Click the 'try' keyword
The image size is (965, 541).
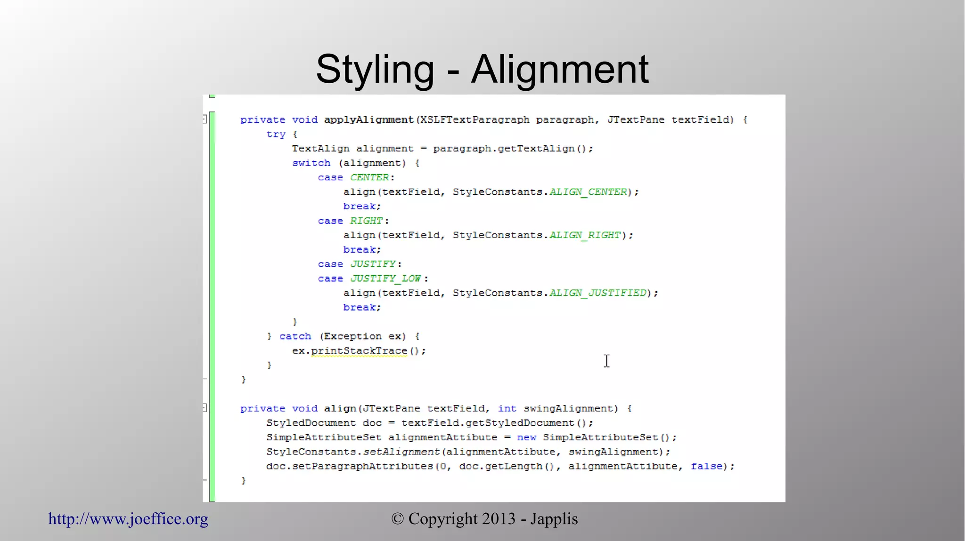(x=276, y=135)
